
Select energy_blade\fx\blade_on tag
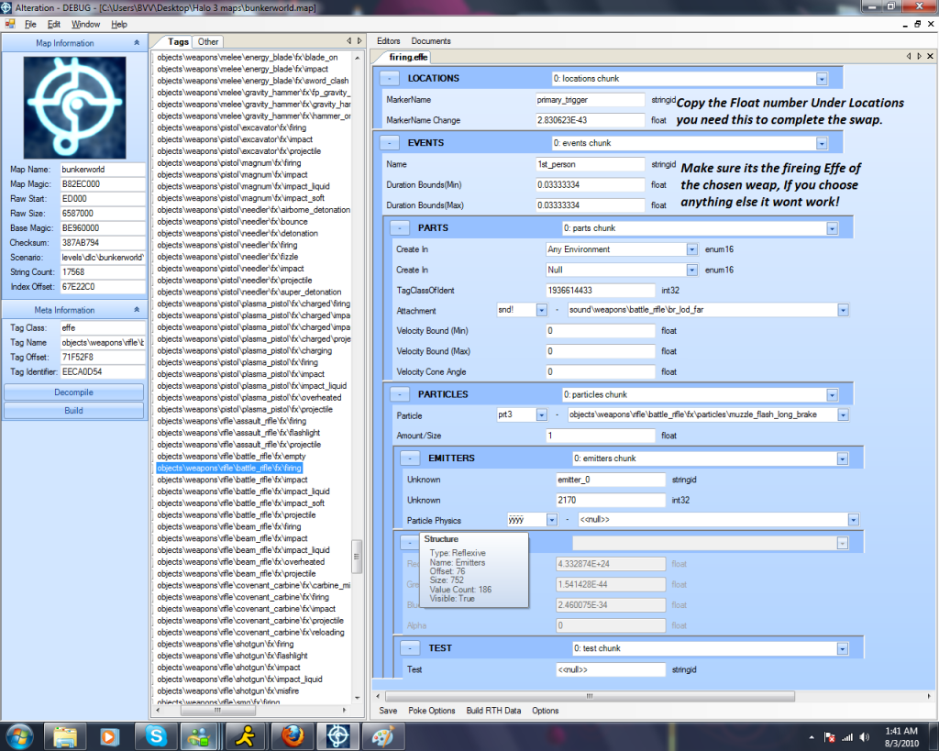248,58
